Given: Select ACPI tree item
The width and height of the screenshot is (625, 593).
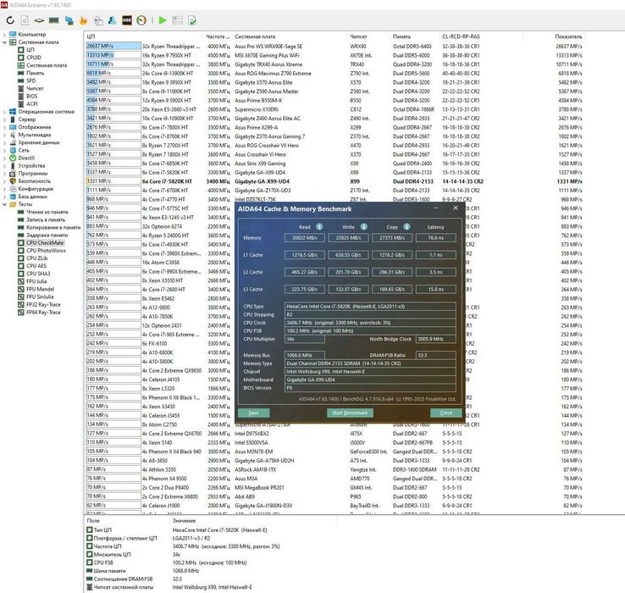Looking at the screenshot, I should point(32,103).
